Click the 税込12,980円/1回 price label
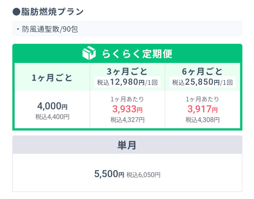The height and width of the screenshot is (199, 254). click(127, 82)
